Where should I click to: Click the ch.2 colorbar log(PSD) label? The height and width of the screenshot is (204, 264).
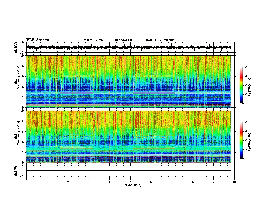tap(250, 142)
